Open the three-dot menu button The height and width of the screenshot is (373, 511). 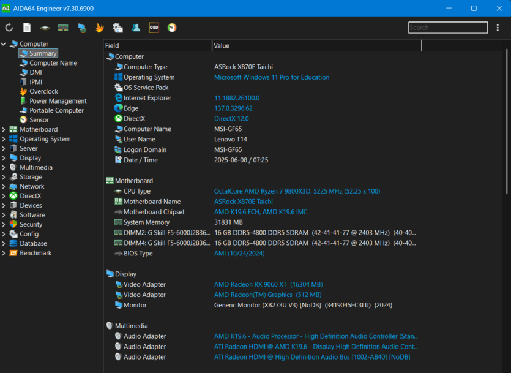498,28
